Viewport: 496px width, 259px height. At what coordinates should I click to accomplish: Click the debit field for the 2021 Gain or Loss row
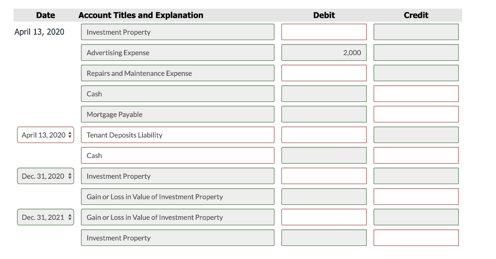click(x=324, y=217)
